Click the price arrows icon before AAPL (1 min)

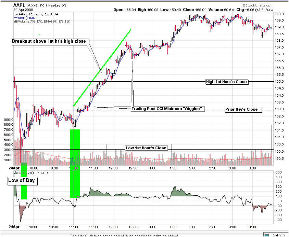pos(16,14)
